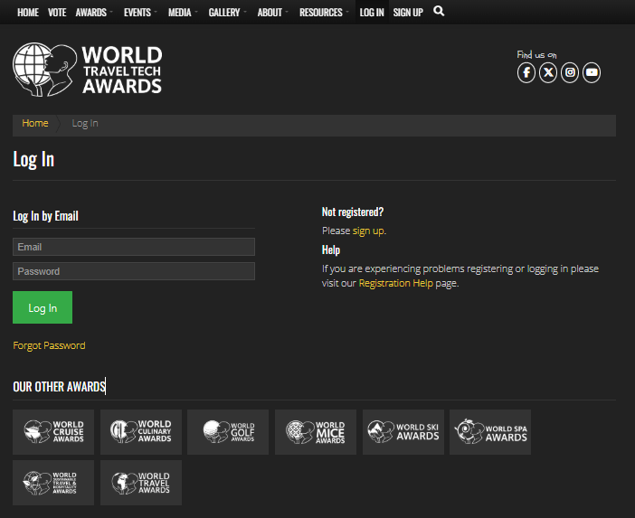Expand the Media dropdown menu

coord(183,13)
